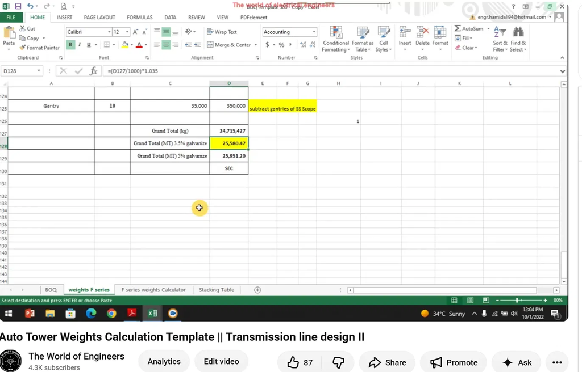Click the Format Painter brush
The height and width of the screenshot is (372, 582).
point(22,48)
